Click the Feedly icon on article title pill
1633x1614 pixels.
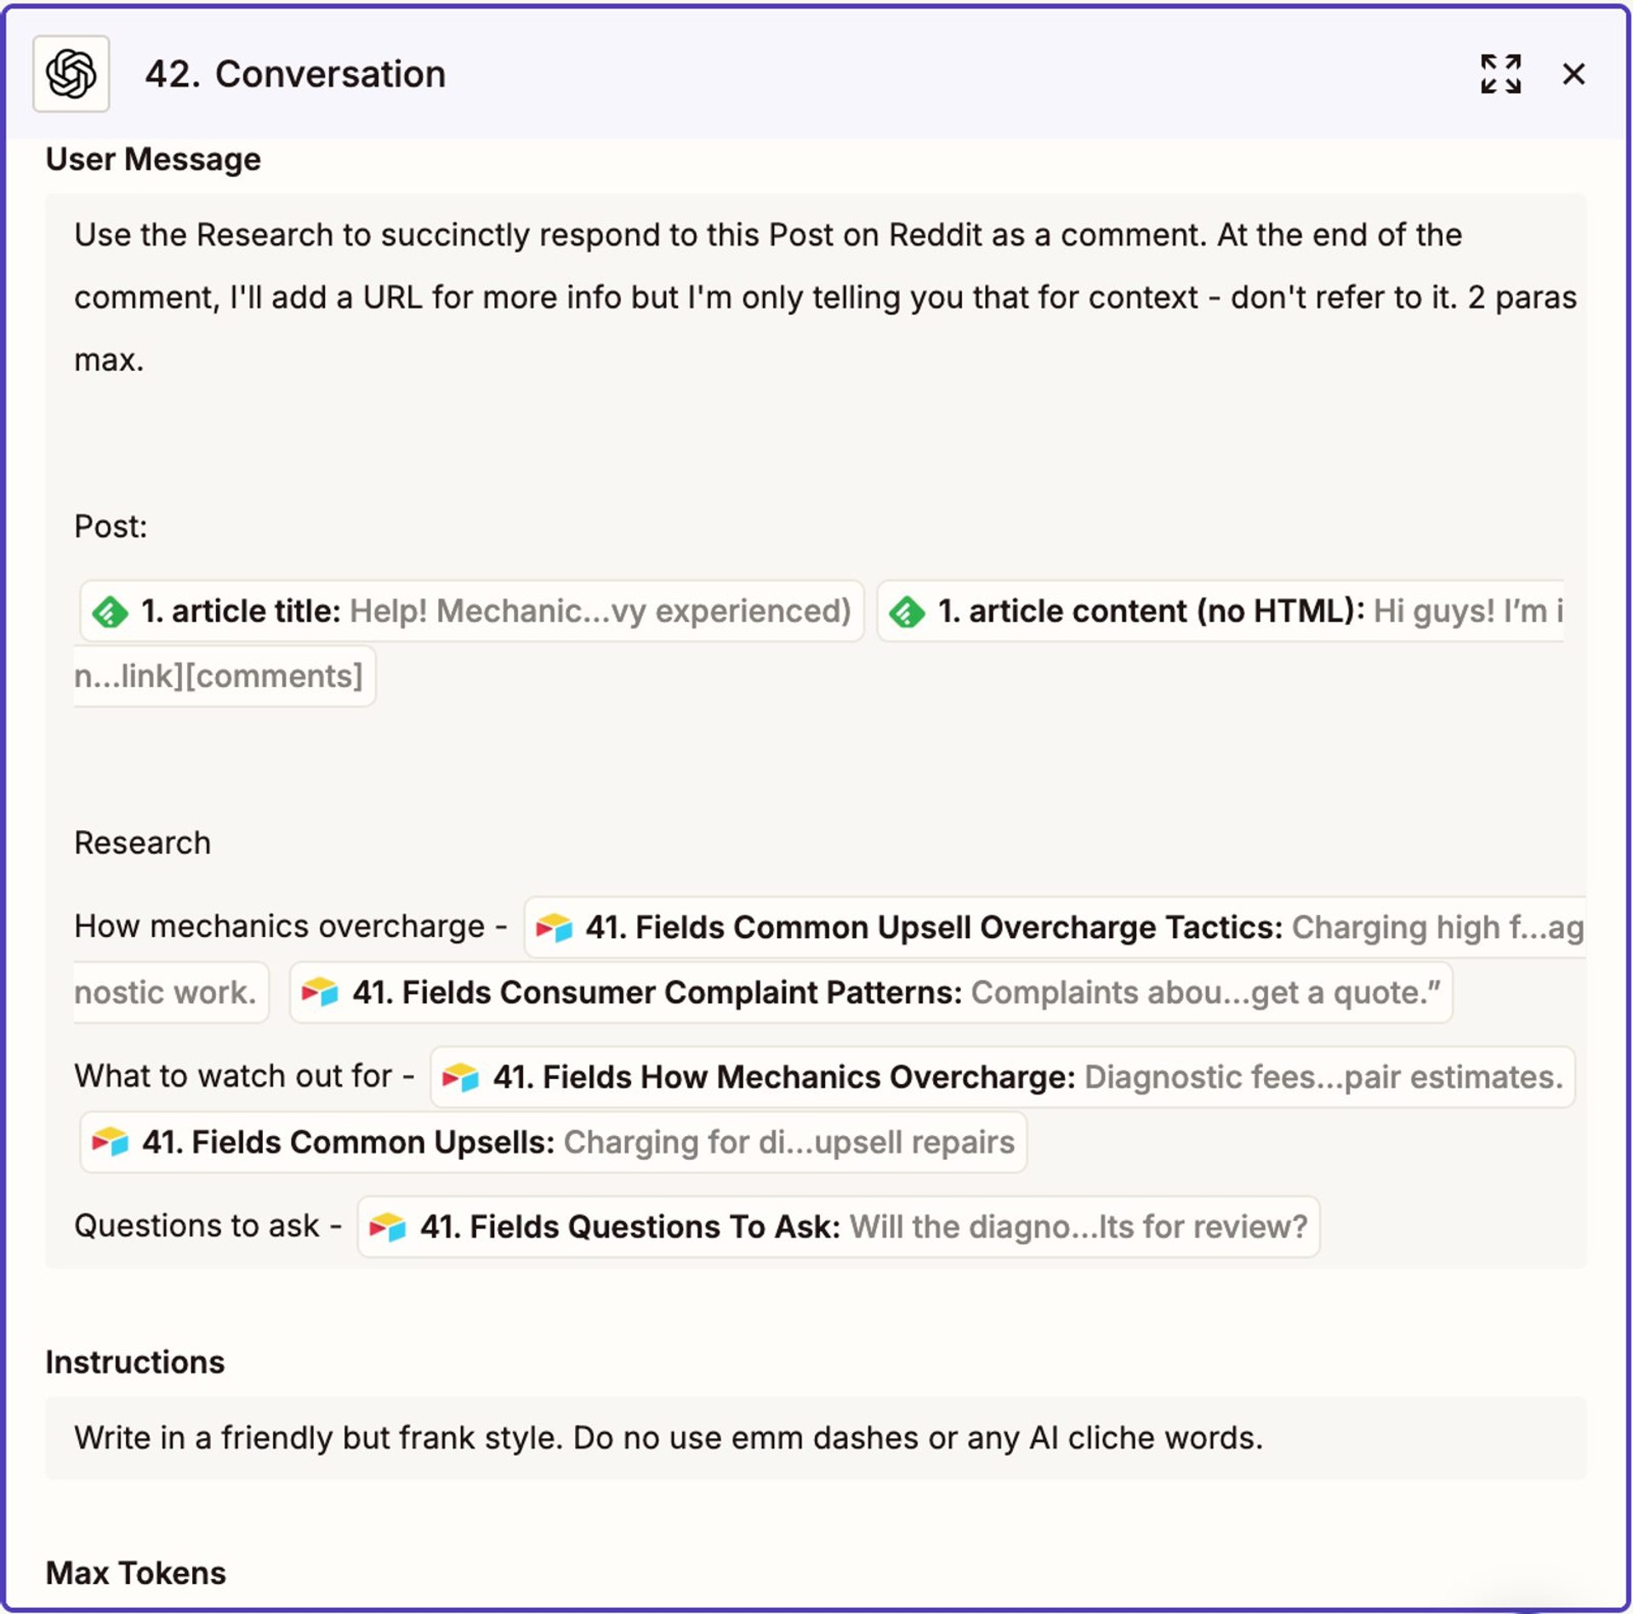click(111, 611)
